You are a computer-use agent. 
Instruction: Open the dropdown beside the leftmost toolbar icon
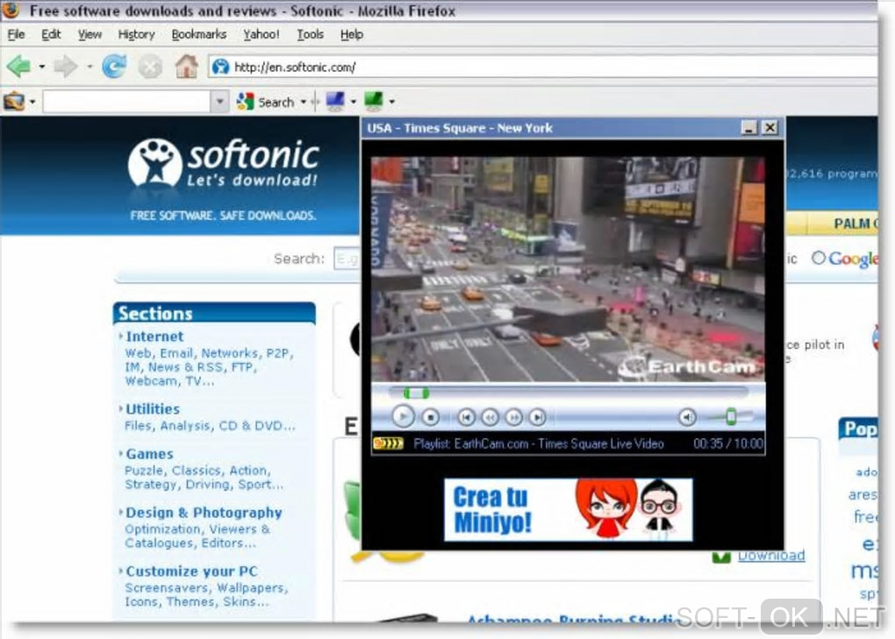(32, 102)
